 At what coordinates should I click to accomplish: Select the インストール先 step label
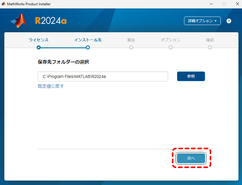pyautogui.click(x=88, y=40)
